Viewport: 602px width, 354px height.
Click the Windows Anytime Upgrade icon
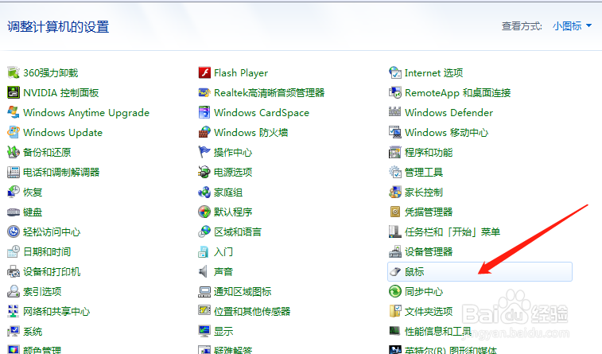pos(14,112)
